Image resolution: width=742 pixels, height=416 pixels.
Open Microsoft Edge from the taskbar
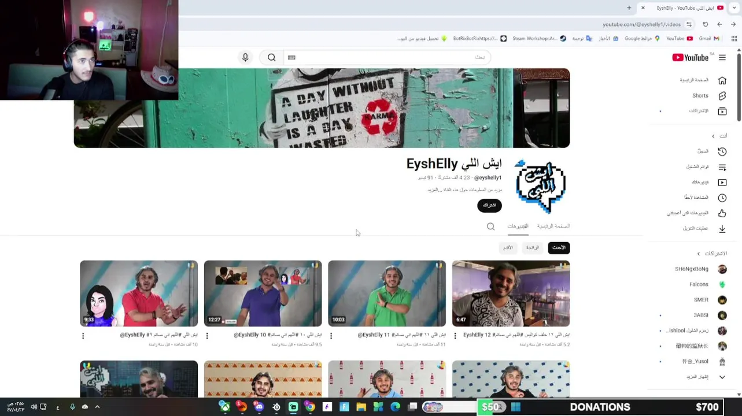(396, 407)
